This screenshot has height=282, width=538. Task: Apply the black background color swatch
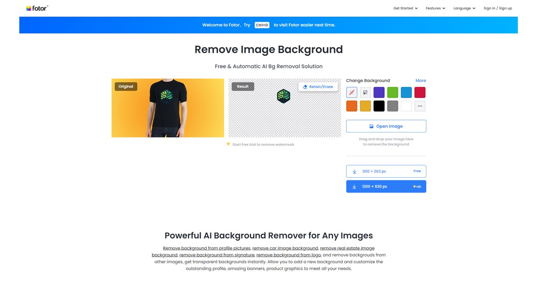[379, 106]
